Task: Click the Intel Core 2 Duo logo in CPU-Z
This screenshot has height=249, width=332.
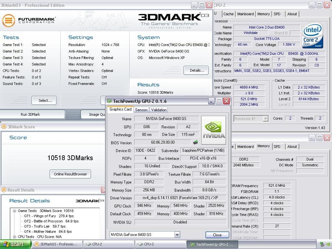Action: 313,36
